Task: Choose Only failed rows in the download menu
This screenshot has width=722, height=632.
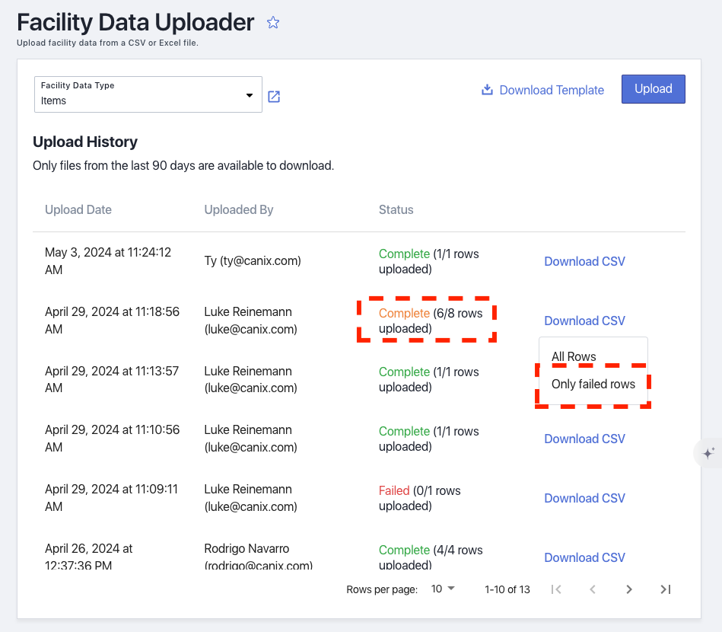Action: coord(592,384)
